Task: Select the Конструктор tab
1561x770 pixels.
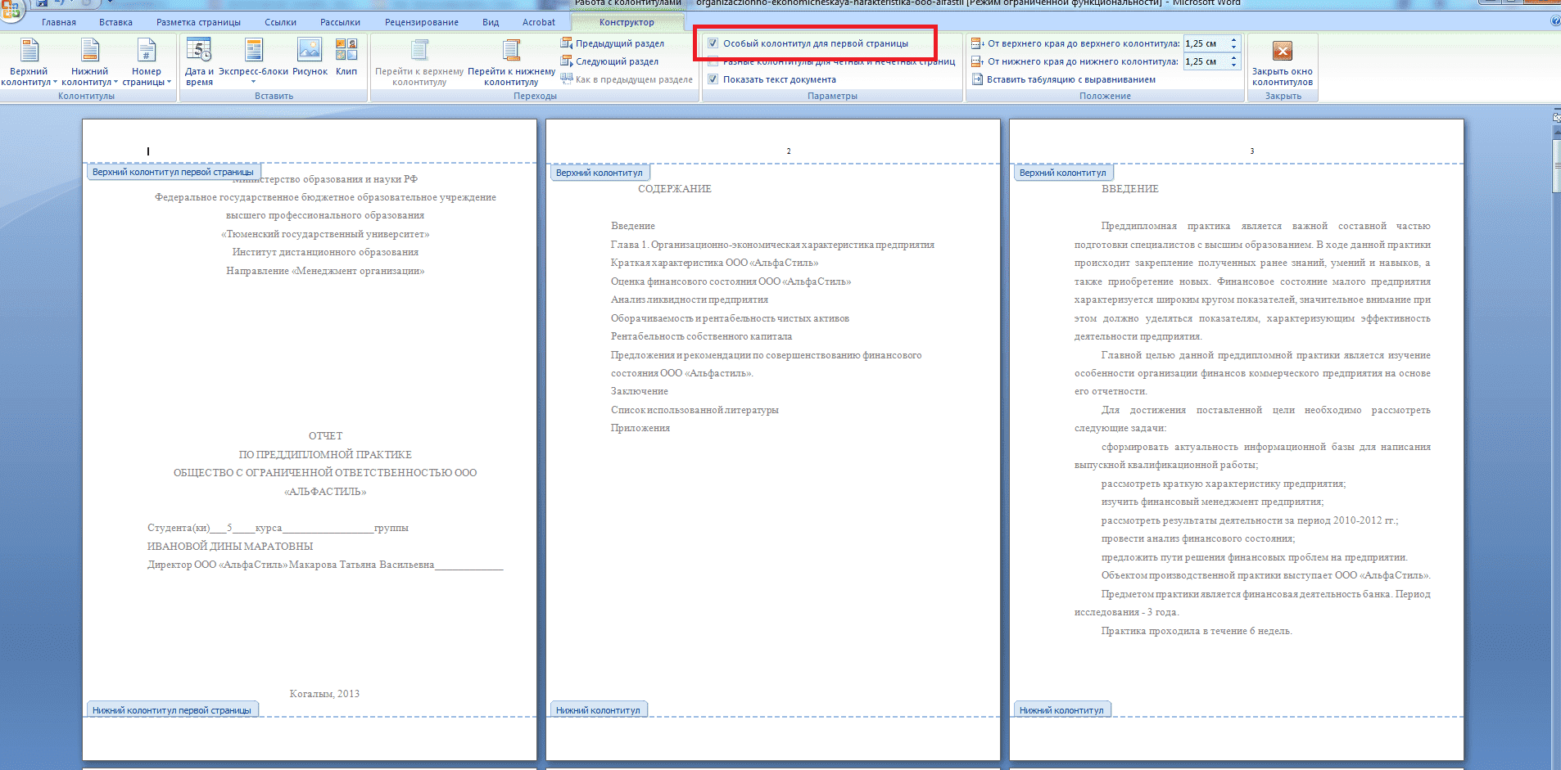Action: point(627,22)
